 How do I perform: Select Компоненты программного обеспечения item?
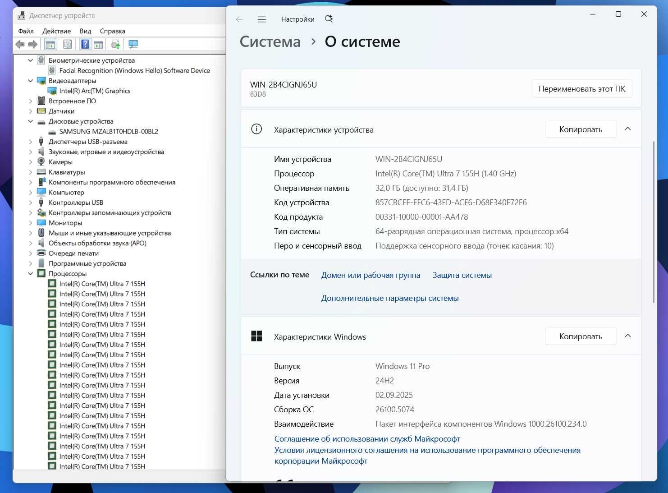112,182
